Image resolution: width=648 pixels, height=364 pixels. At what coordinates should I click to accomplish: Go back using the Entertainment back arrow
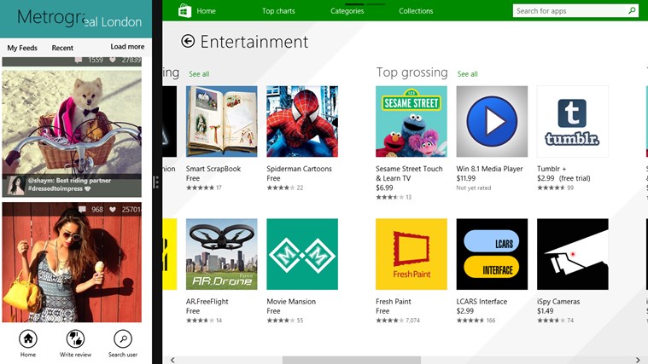188,41
